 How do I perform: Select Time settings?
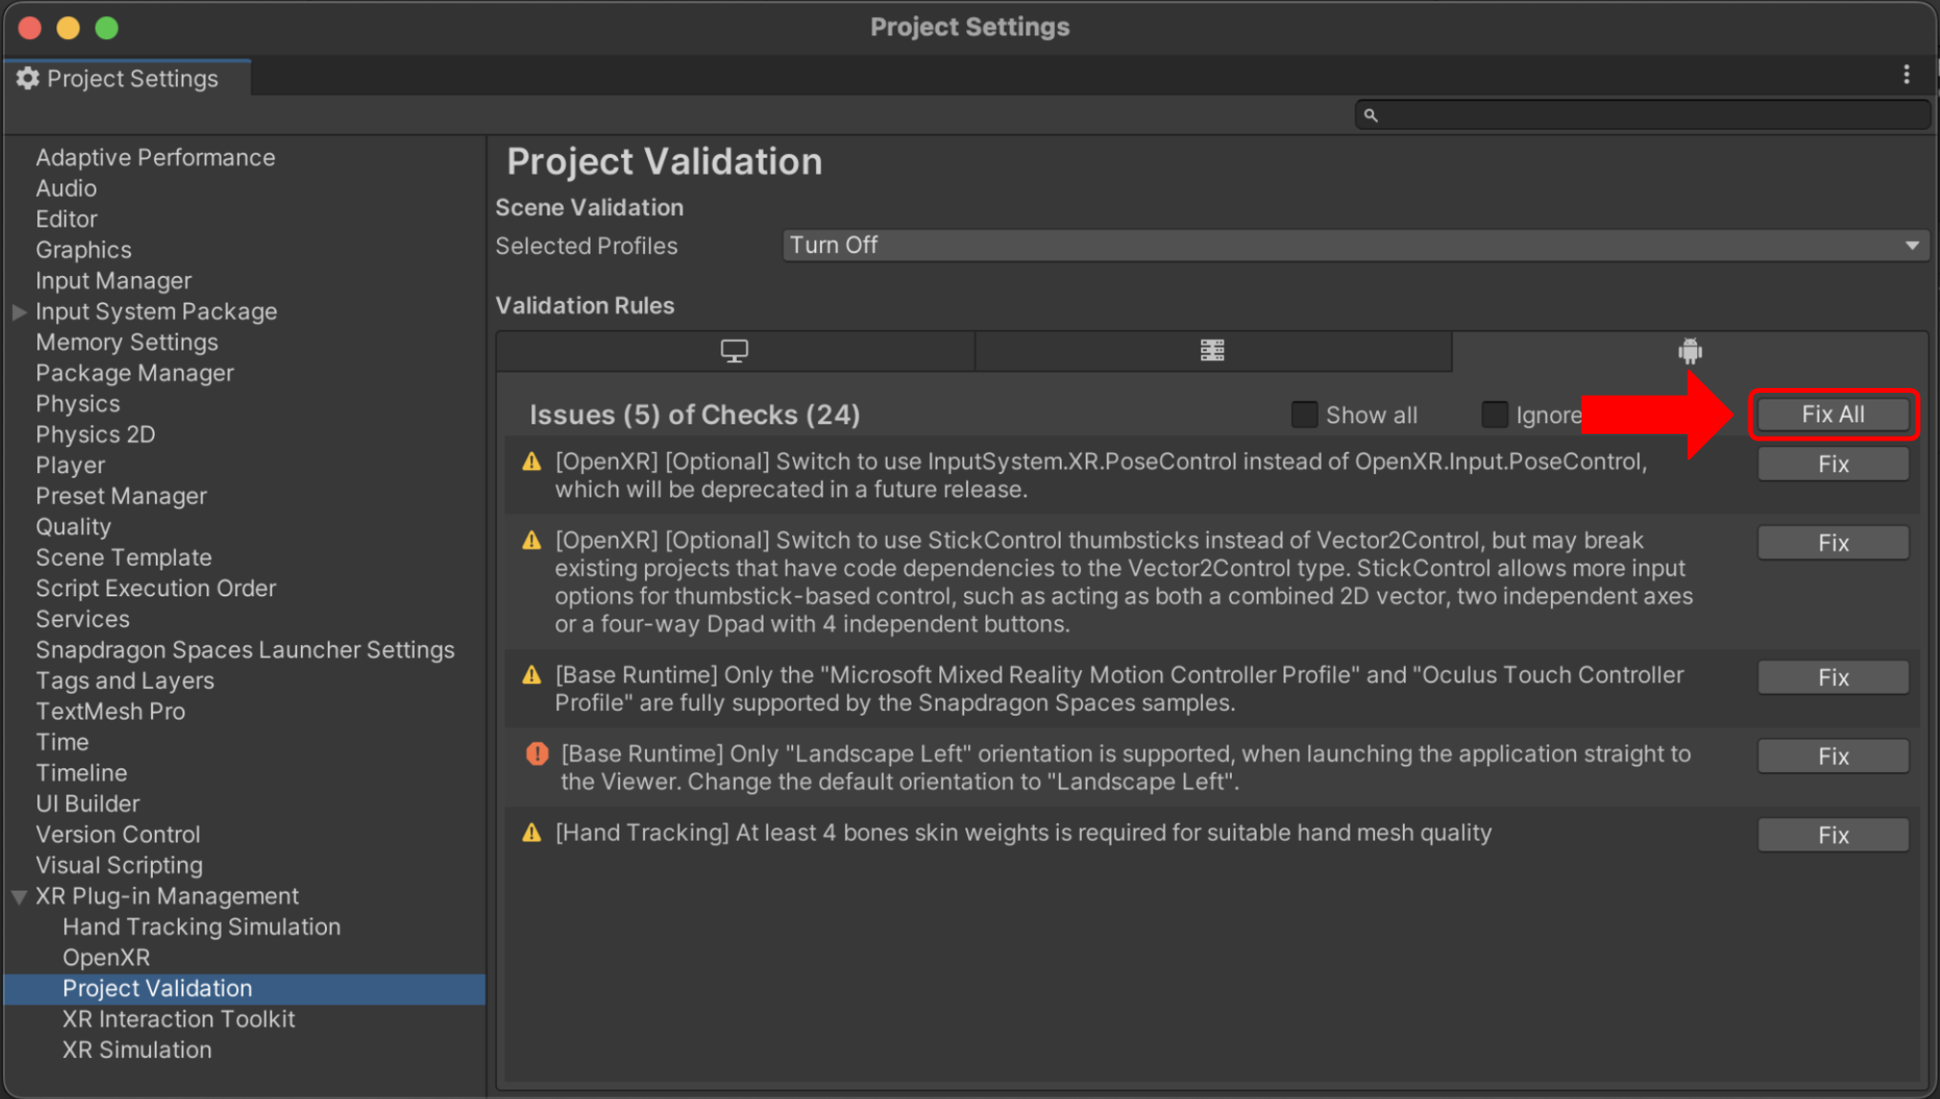tap(62, 743)
